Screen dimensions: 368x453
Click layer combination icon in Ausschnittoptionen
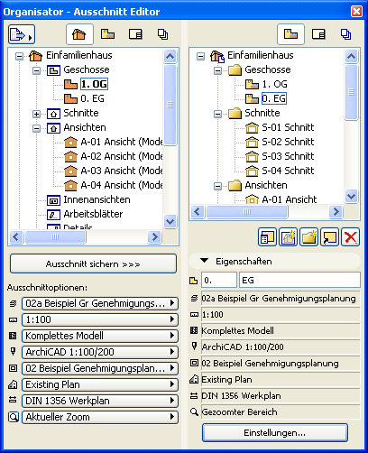tap(13, 303)
